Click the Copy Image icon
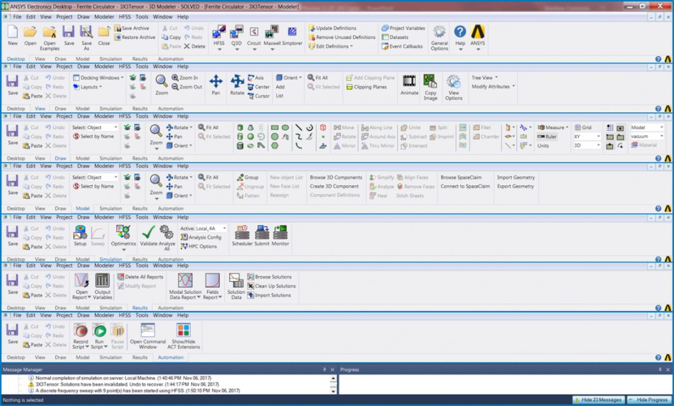The height and width of the screenshot is (406, 674). (430, 81)
